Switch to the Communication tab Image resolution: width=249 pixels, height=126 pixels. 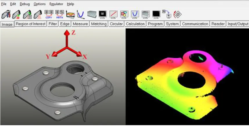[195, 24]
